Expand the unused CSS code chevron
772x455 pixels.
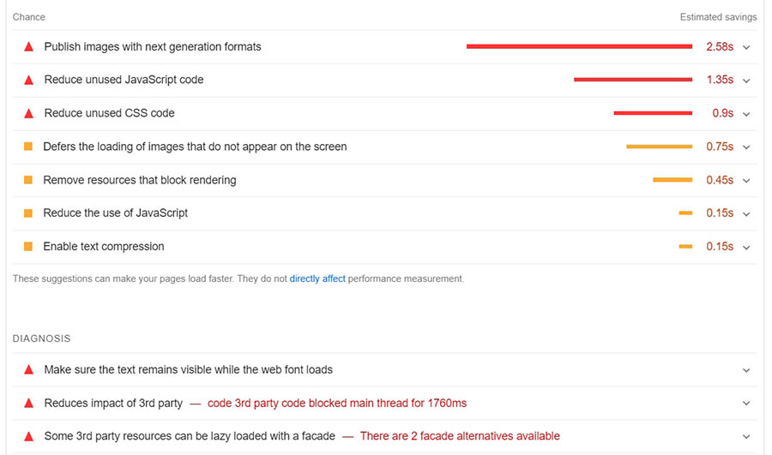(746, 113)
